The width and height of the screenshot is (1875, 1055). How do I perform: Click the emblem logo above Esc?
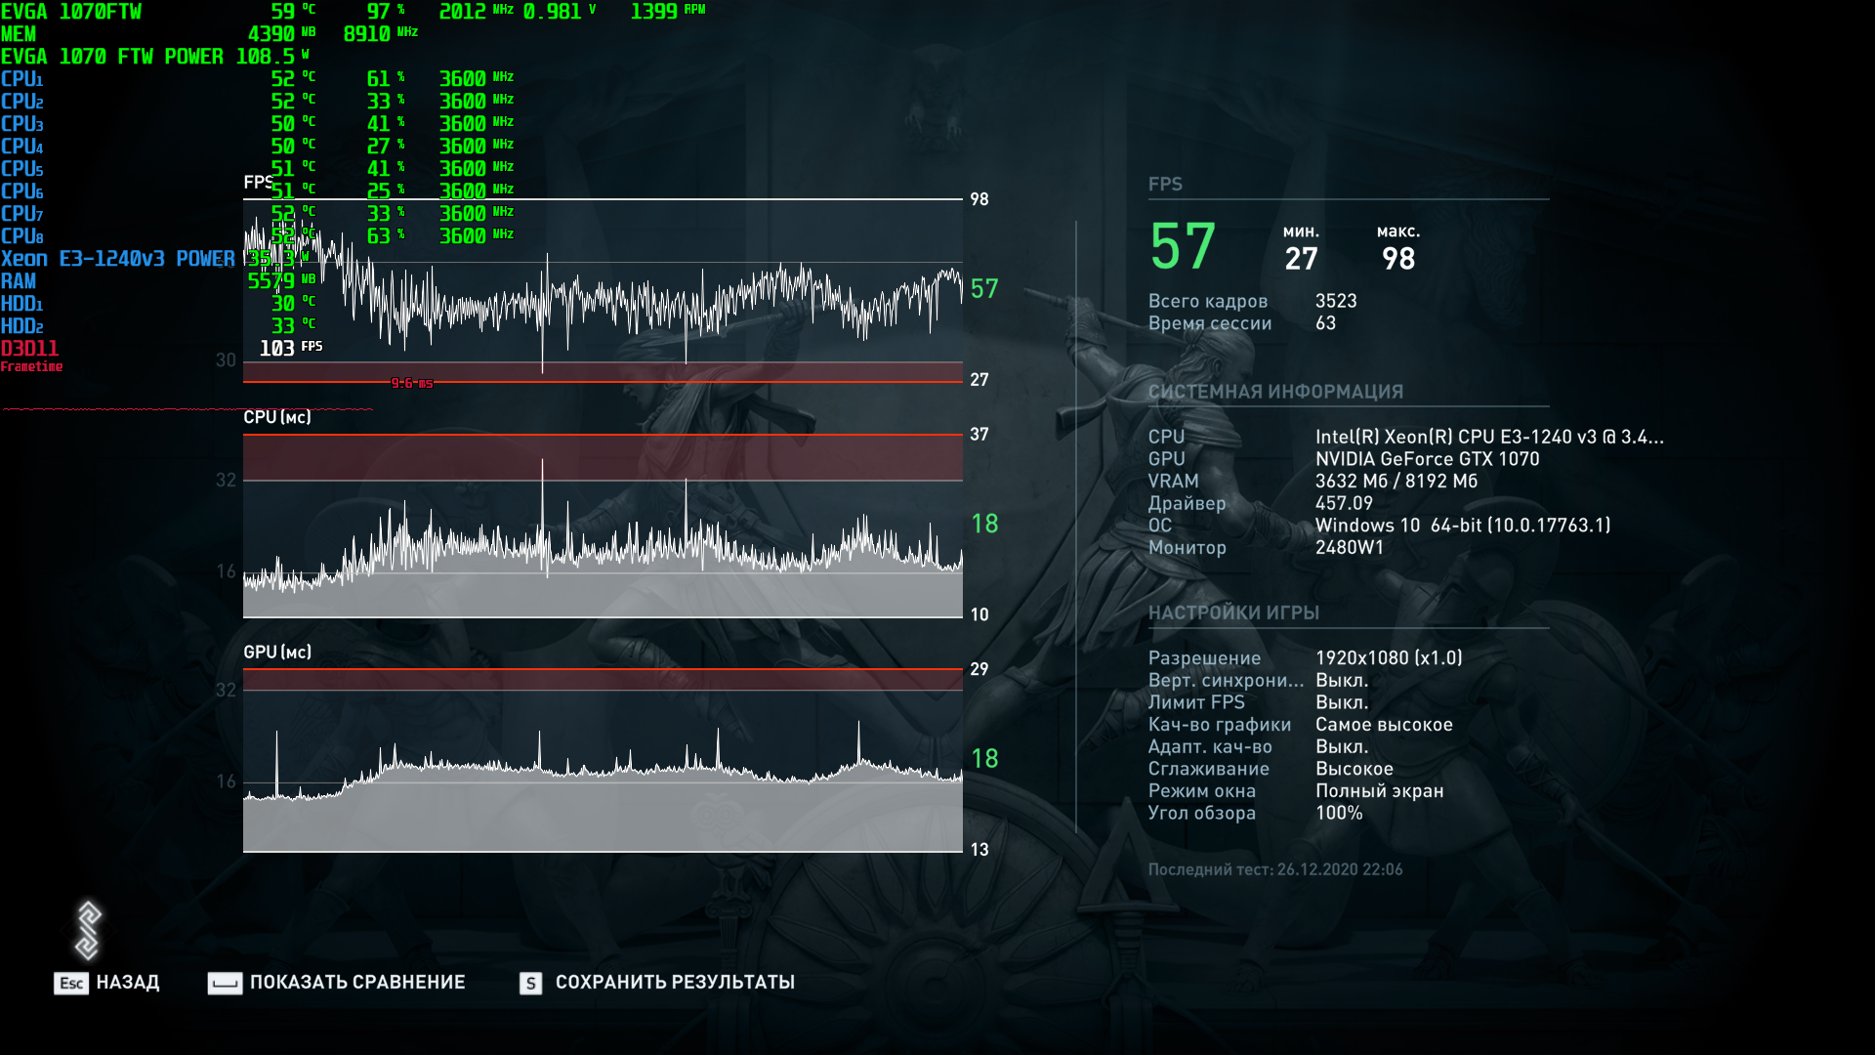coord(88,930)
